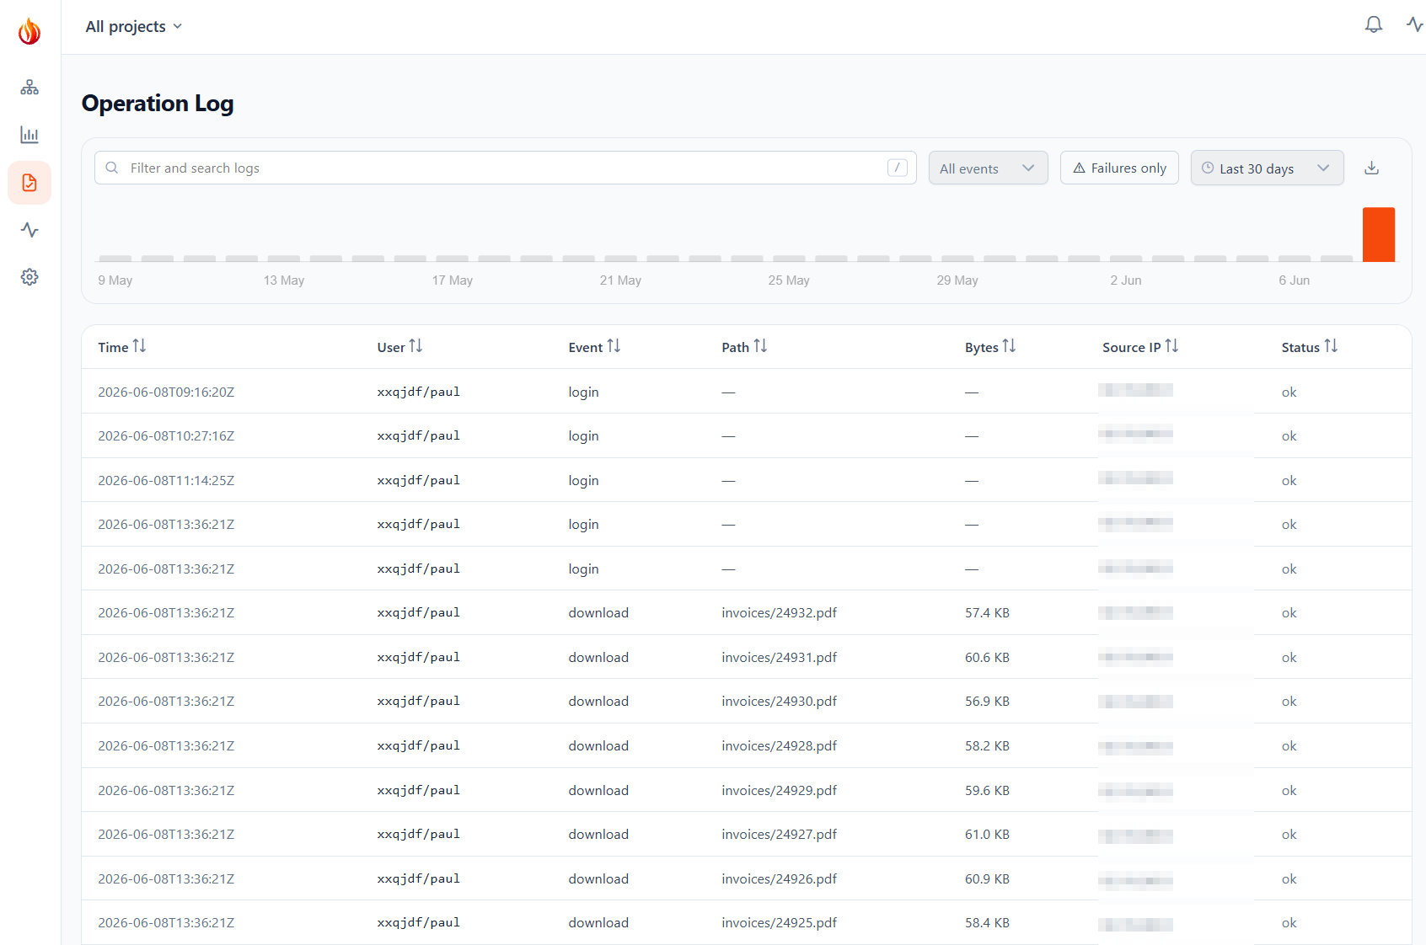The image size is (1426, 945).
Task: Download logs with the export icon
Action: 1372,168
